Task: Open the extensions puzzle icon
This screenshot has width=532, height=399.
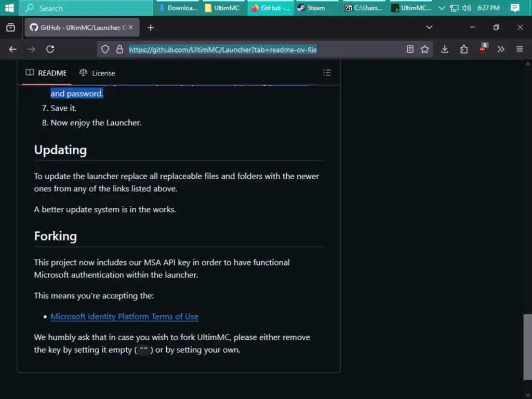Action: click(463, 49)
